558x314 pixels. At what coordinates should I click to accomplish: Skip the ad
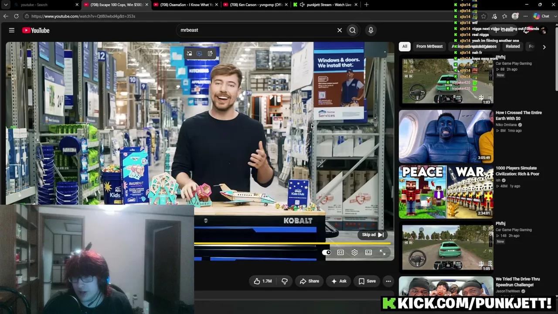(373, 235)
